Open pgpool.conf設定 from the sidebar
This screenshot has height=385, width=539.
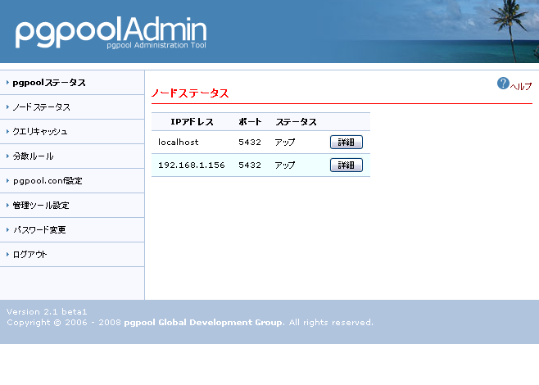coord(48,181)
